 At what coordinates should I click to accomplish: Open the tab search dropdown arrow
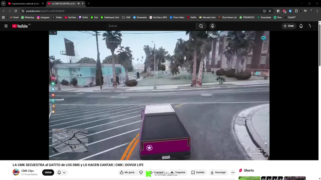click(3, 3)
